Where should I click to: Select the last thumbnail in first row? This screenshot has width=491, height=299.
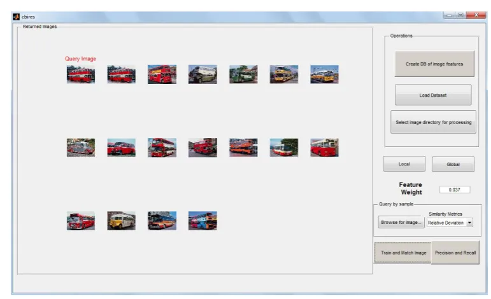[324, 74]
